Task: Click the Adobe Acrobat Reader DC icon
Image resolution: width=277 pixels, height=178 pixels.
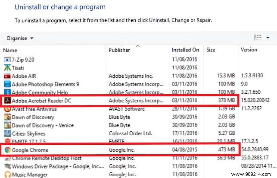Action: click(7, 101)
